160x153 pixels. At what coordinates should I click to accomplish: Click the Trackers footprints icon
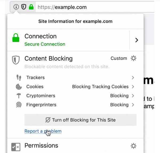[19, 78]
